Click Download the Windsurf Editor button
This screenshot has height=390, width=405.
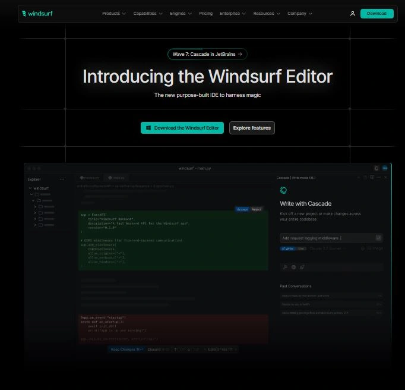182,128
